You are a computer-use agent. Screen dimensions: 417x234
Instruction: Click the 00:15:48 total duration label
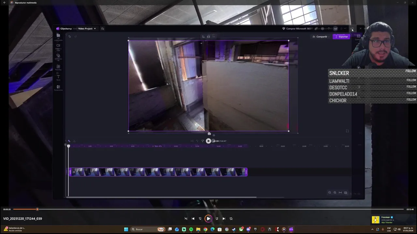pos(410,209)
